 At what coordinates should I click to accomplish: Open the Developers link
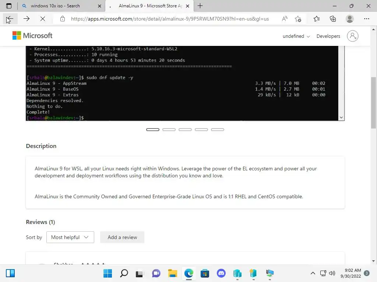[x=328, y=36]
